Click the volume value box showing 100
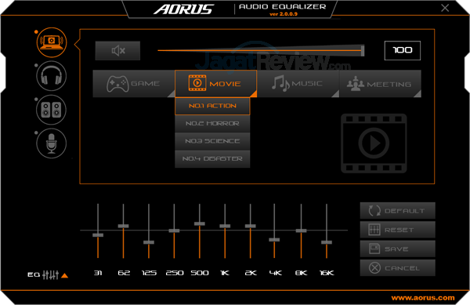This screenshot has width=470, height=305. [x=403, y=50]
